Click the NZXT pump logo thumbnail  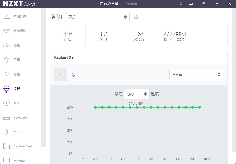click(61, 75)
